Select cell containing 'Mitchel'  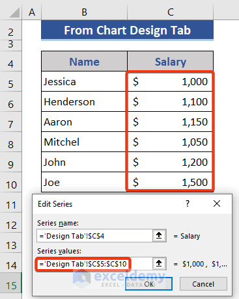(84, 142)
